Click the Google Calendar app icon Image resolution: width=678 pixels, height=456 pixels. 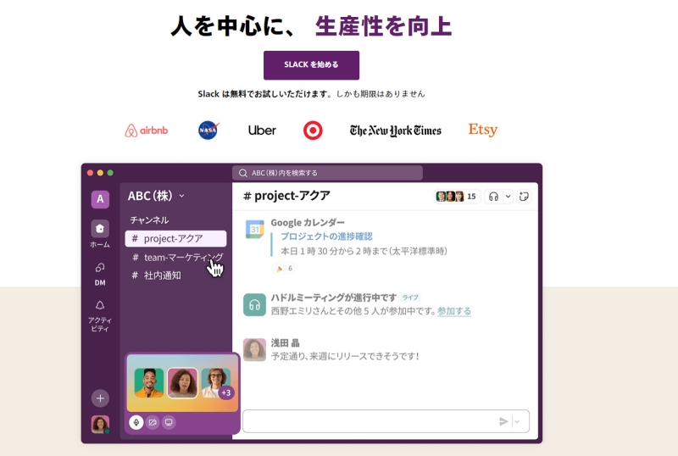255,230
